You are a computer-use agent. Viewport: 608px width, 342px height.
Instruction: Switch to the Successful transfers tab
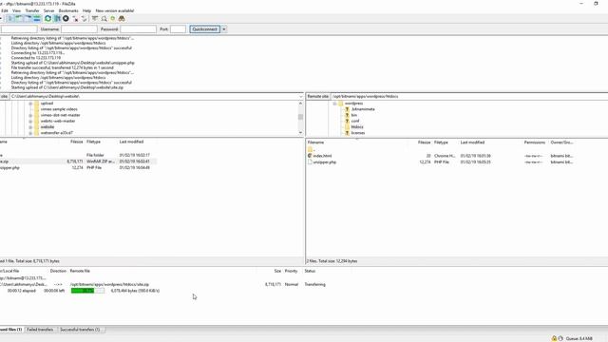[80, 330]
